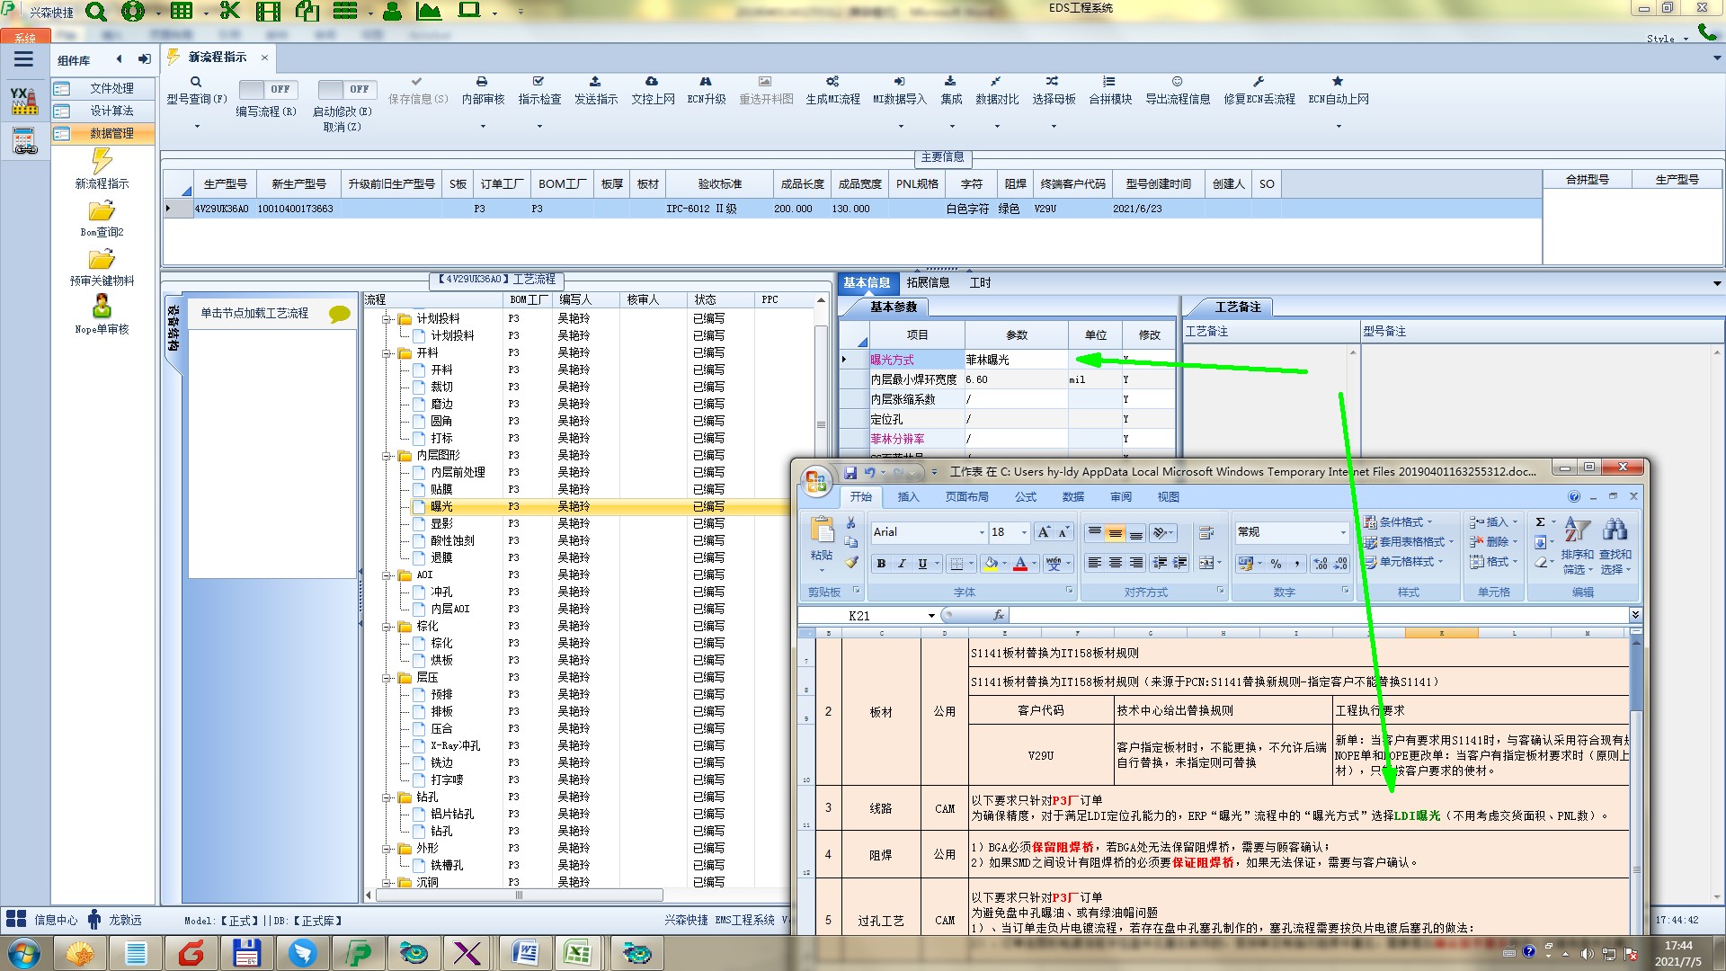Image resolution: width=1726 pixels, height=971 pixels.
Task: Open the Arial font name dropdown
Action: pyautogui.click(x=982, y=532)
